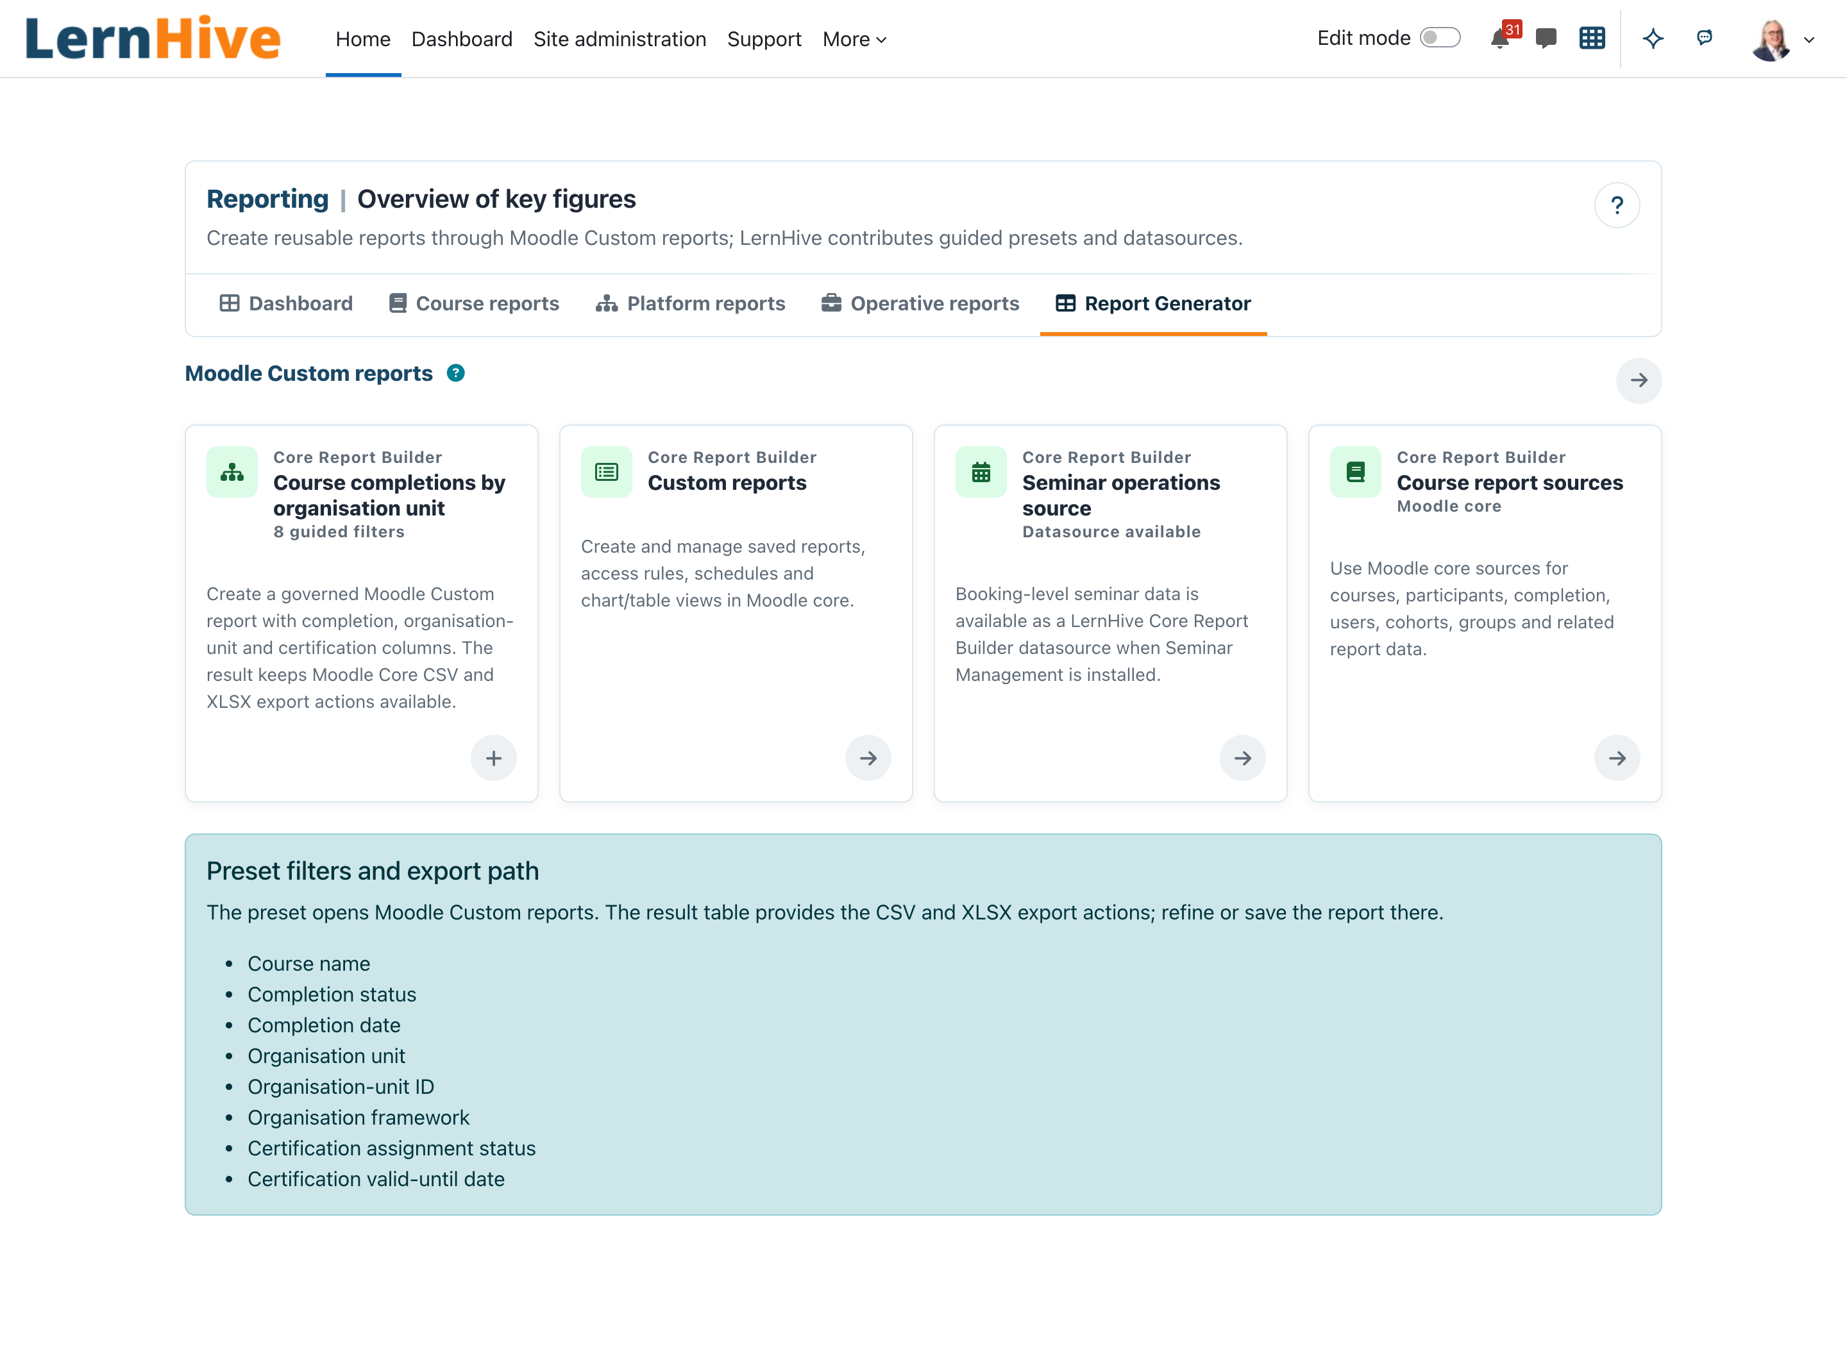This screenshot has width=1847, height=1349.
Task: Click '8 guided filters' label
Action: pos(338,532)
